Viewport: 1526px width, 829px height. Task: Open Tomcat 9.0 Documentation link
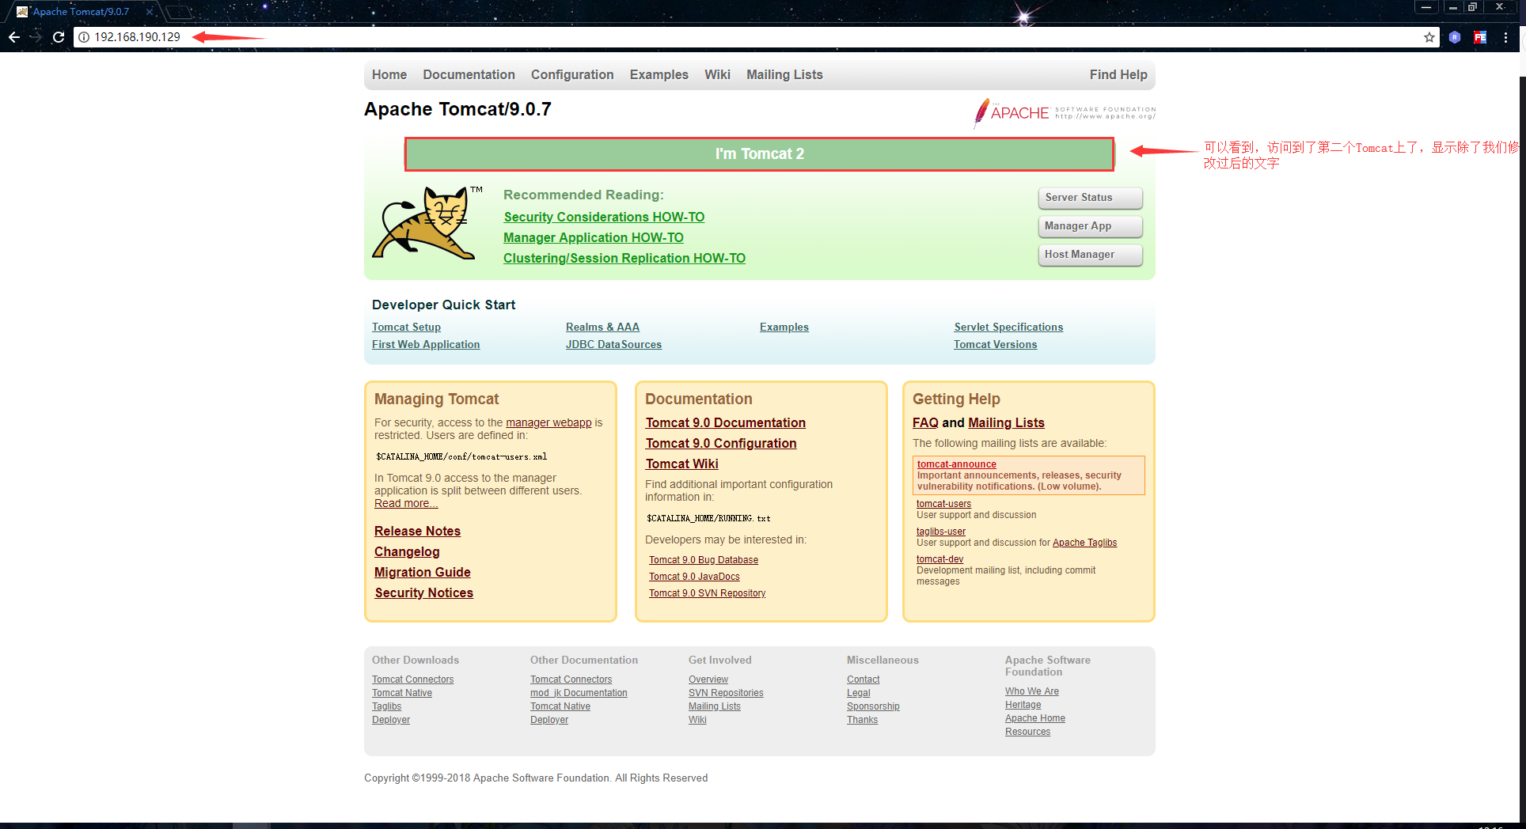(x=726, y=423)
